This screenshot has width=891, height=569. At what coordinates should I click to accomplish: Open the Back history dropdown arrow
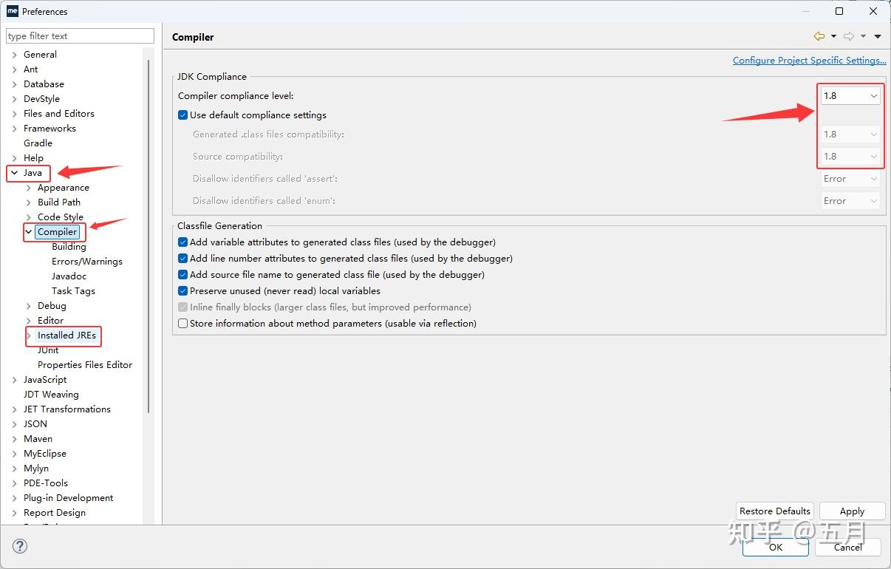pos(833,36)
